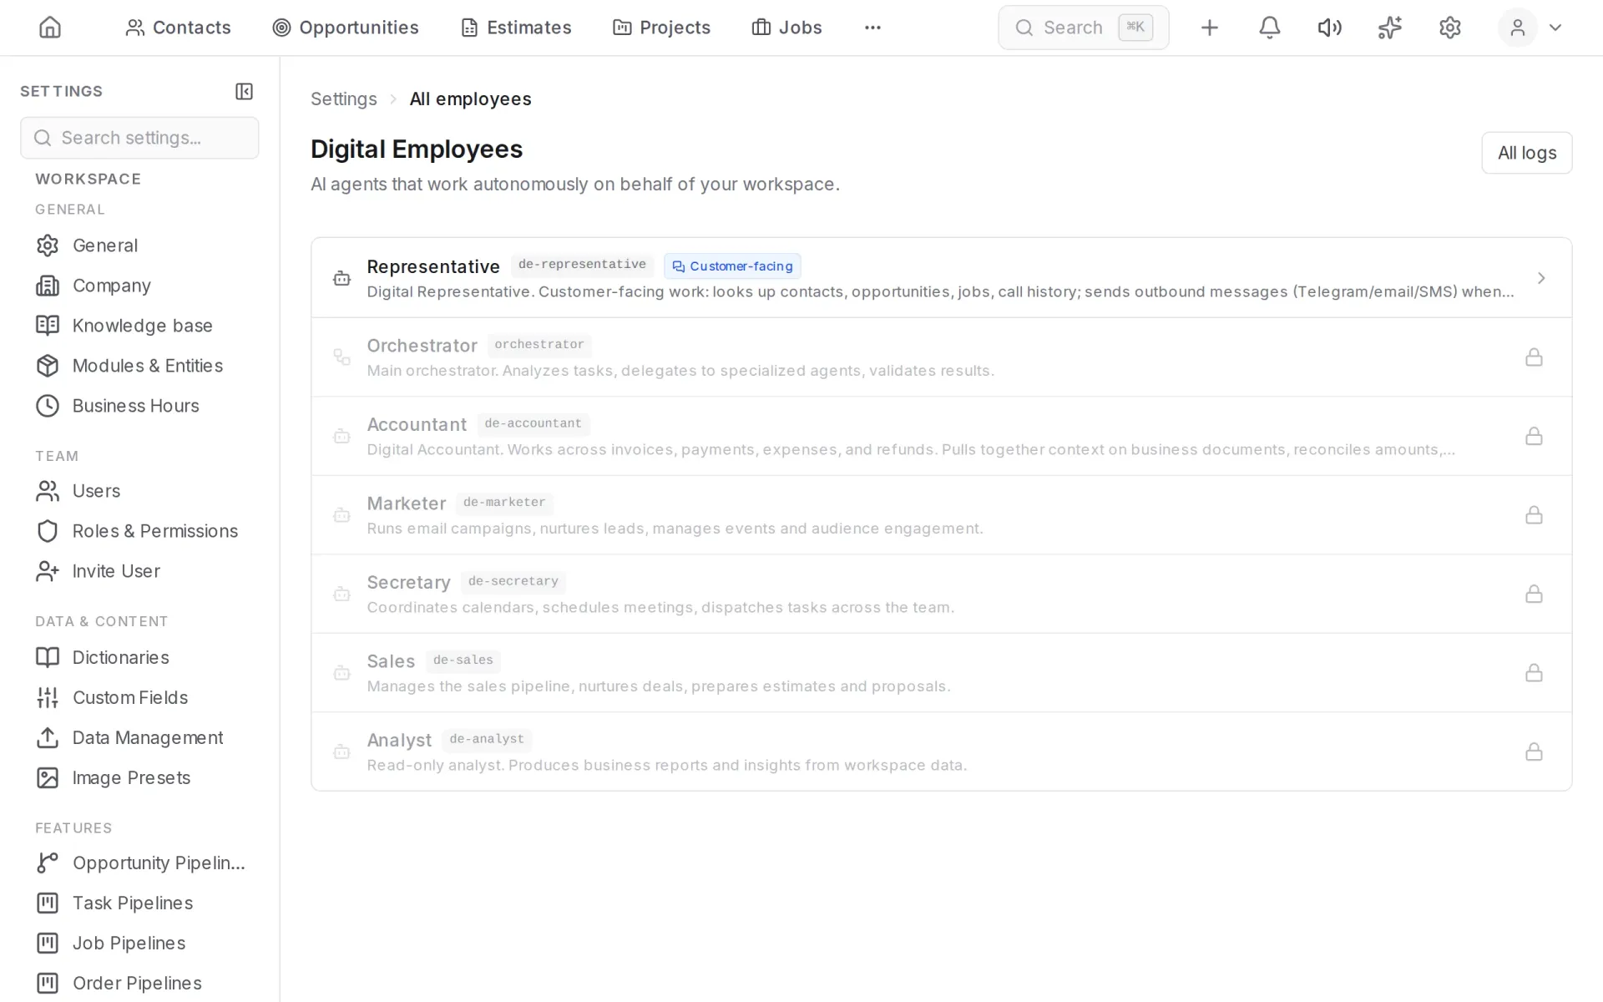Collapse the settings sidebar panel icon

click(244, 91)
